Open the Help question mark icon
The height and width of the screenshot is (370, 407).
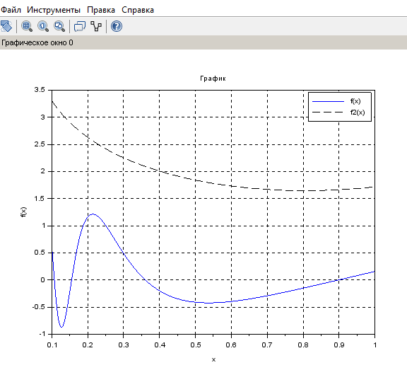pos(117,26)
